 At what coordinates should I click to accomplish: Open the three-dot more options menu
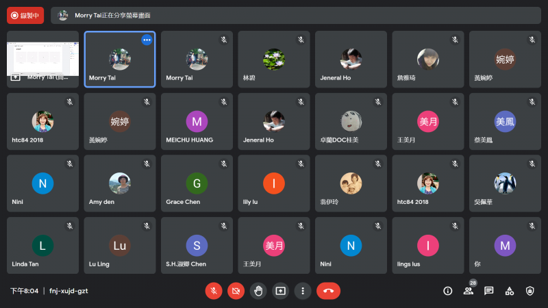(x=303, y=291)
